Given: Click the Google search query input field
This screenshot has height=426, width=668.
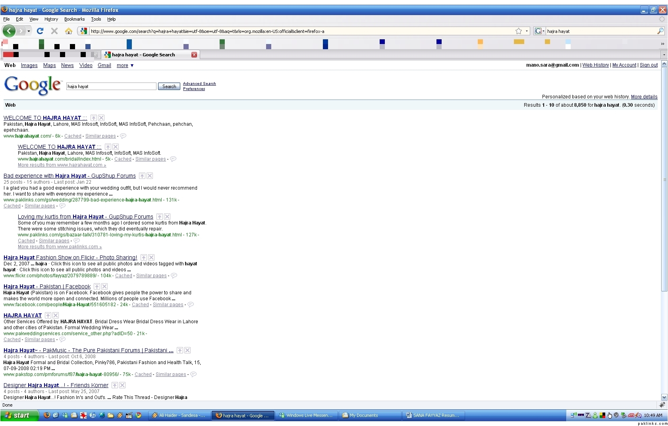Looking at the screenshot, I should [111, 86].
